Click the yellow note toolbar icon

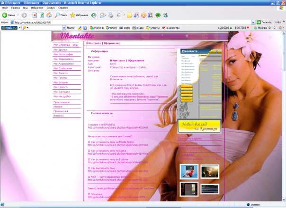point(129,15)
